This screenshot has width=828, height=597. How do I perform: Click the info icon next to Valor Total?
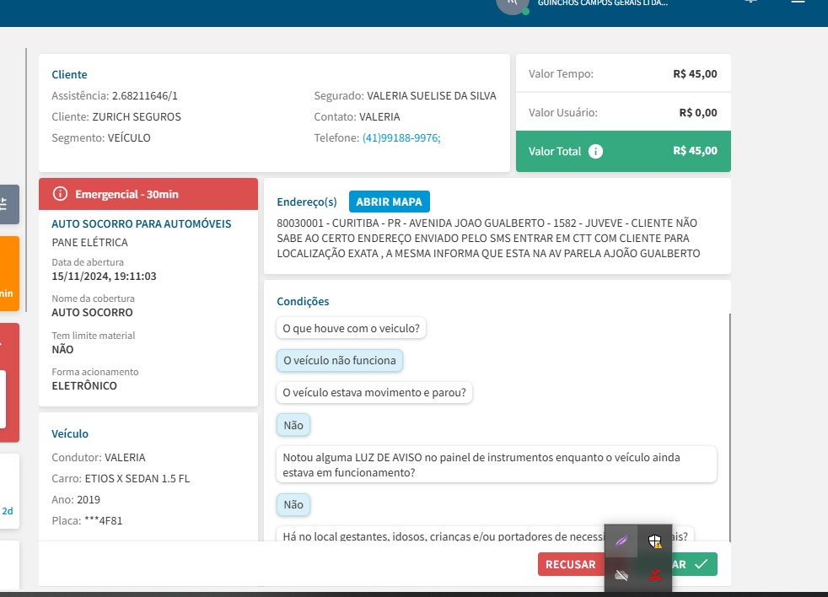595,152
